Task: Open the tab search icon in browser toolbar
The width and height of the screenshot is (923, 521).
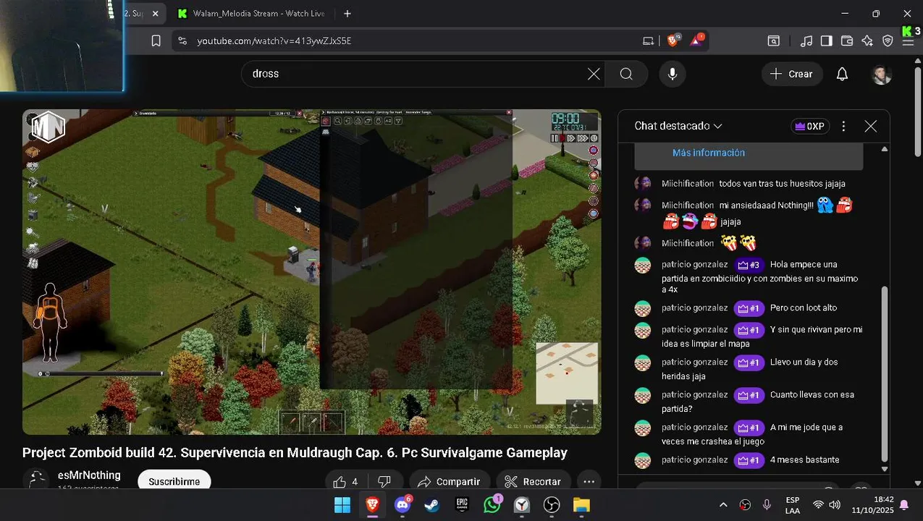Action: click(x=774, y=41)
